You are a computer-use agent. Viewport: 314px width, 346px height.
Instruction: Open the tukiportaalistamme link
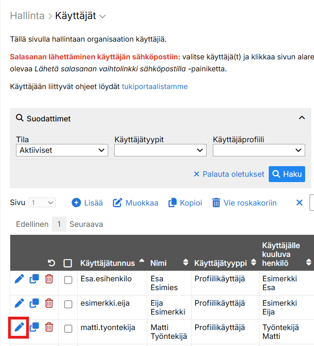155,86
